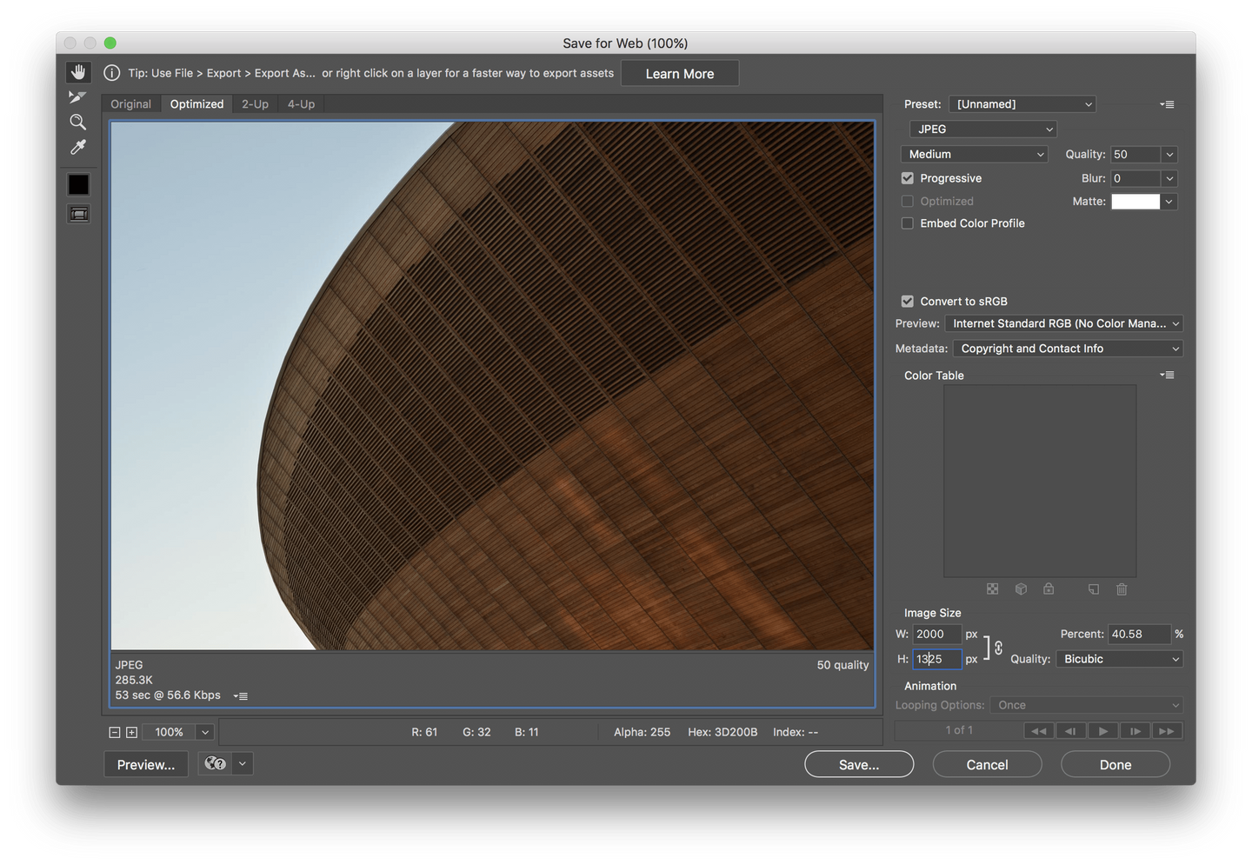Click the optimized image preview
This screenshot has height=865, width=1252.
pos(492,385)
